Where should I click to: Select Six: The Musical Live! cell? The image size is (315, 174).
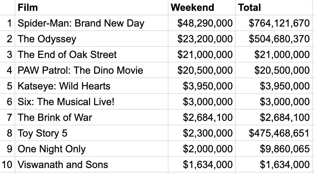(x=92, y=101)
